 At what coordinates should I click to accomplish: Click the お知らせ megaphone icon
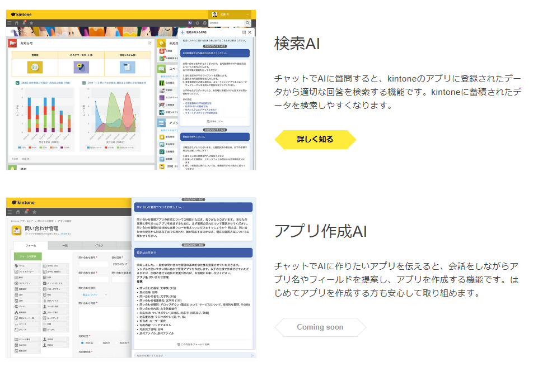tap(13, 43)
